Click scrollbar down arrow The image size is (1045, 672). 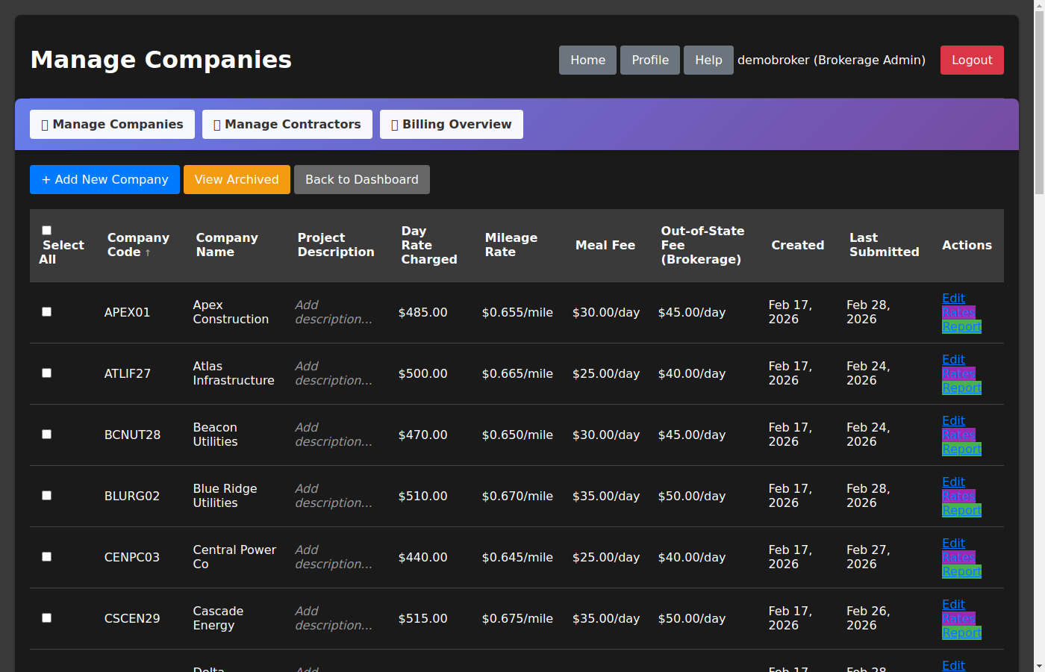click(x=1039, y=666)
